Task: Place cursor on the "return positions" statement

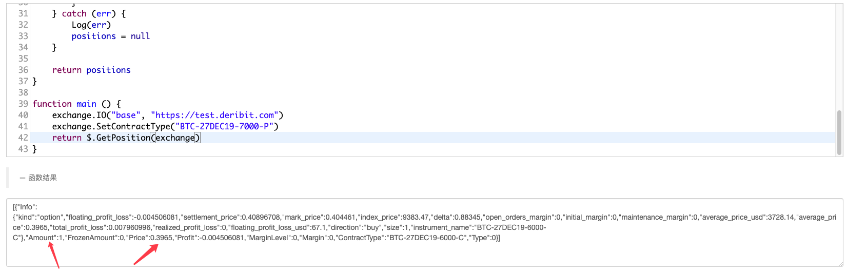Action: pos(91,70)
